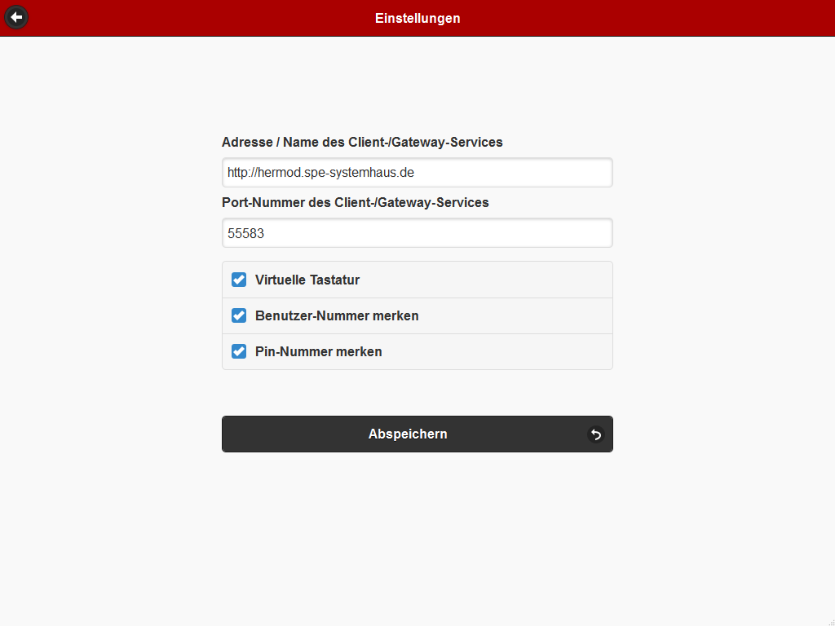The height and width of the screenshot is (626, 835).
Task: Click the 'Adresse / Name des Client-/Gateway-Services' label
Action: pos(362,142)
